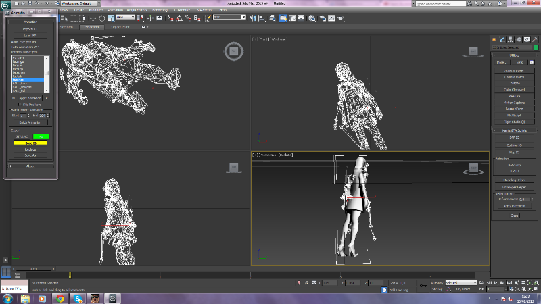The height and width of the screenshot is (304, 541).
Task: Open the Create command panel tab
Action: [494, 40]
